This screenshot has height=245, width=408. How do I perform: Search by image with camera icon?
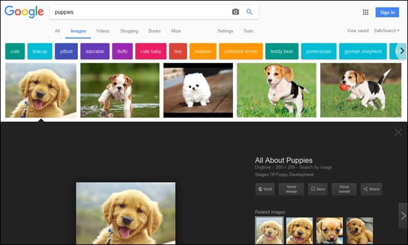[235, 12]
